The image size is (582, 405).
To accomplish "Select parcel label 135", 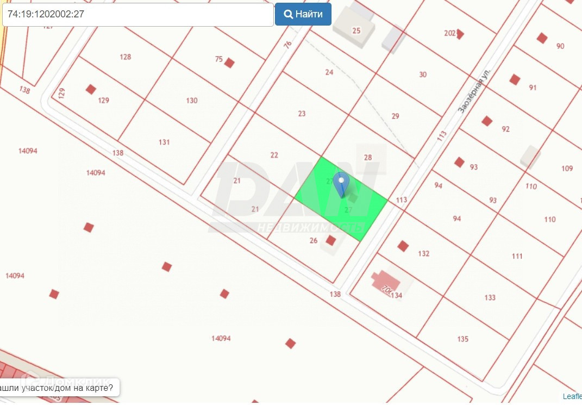I will coord(463,339).
